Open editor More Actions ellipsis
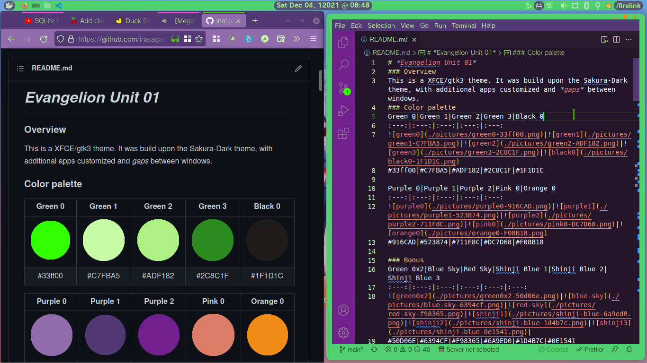This screenshot has height=363, width=647. point(629,40)
